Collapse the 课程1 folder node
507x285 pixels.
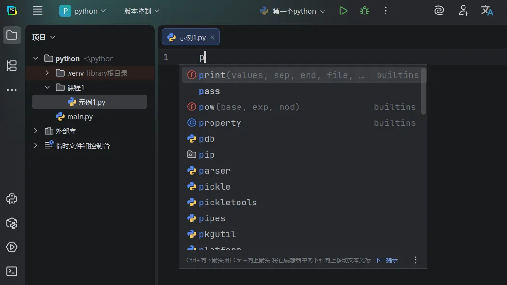click(47, 87)
